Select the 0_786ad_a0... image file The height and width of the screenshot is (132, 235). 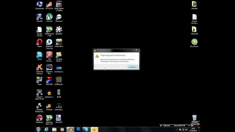[59, 81]
